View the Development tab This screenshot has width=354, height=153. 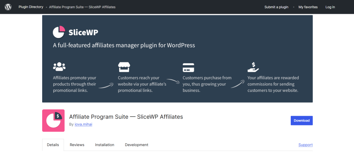[x=137, y=145]
